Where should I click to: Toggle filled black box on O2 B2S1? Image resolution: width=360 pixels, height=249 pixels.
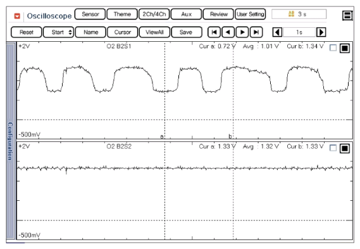[345, 48]
